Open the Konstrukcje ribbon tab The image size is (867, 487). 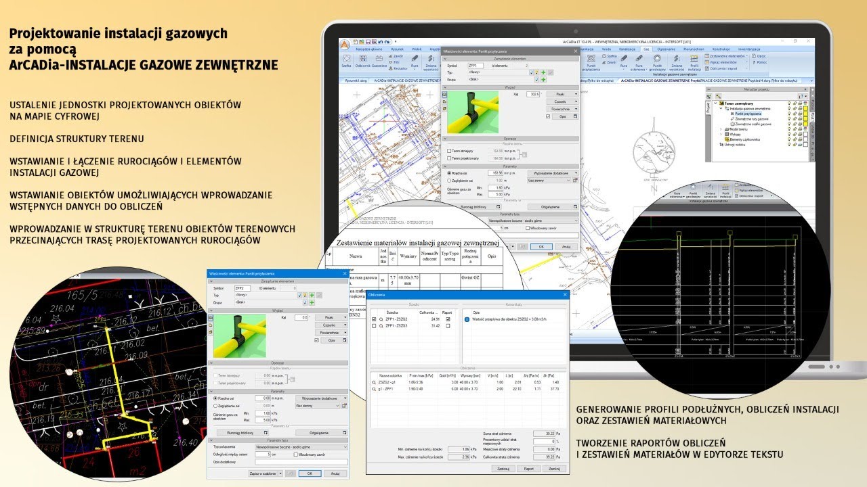coord(721,49)
